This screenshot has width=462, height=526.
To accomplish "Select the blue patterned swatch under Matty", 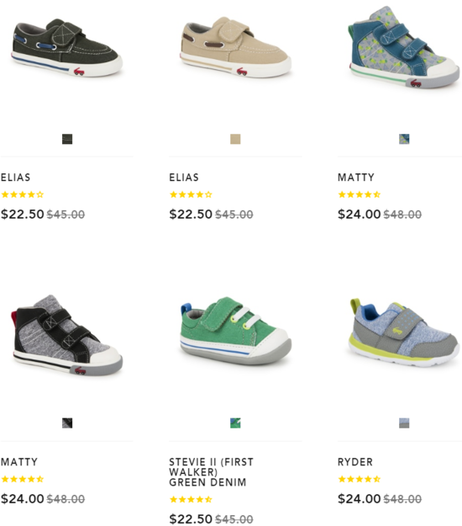I will [x=404, y=139].
